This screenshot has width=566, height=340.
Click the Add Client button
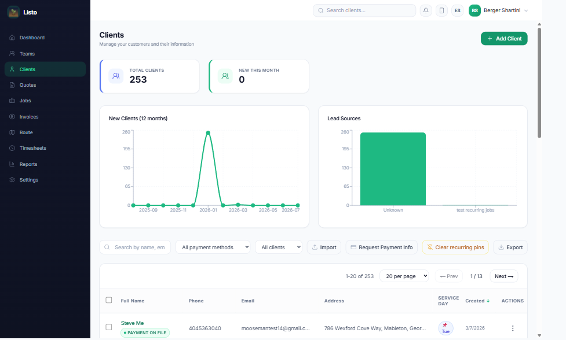coord(504,39)
